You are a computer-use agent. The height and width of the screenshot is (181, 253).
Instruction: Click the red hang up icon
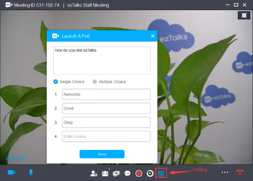[240, 172]
